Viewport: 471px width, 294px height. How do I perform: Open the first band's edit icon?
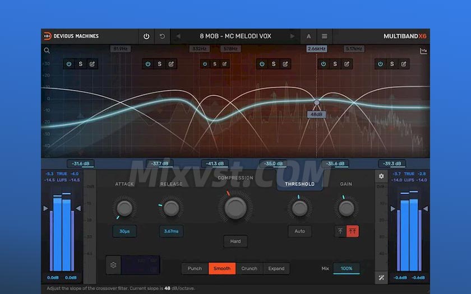[x=93, y=64]
